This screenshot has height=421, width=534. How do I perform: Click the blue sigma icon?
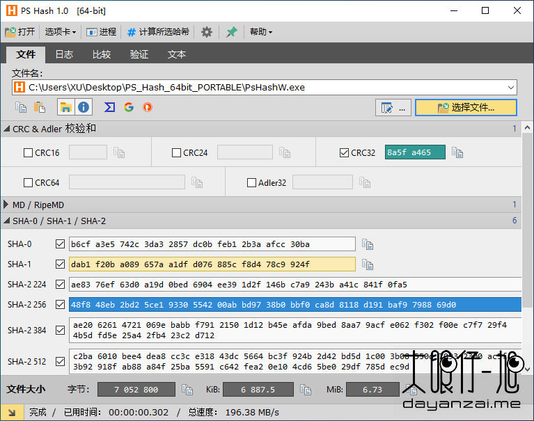tap(109, 108)
